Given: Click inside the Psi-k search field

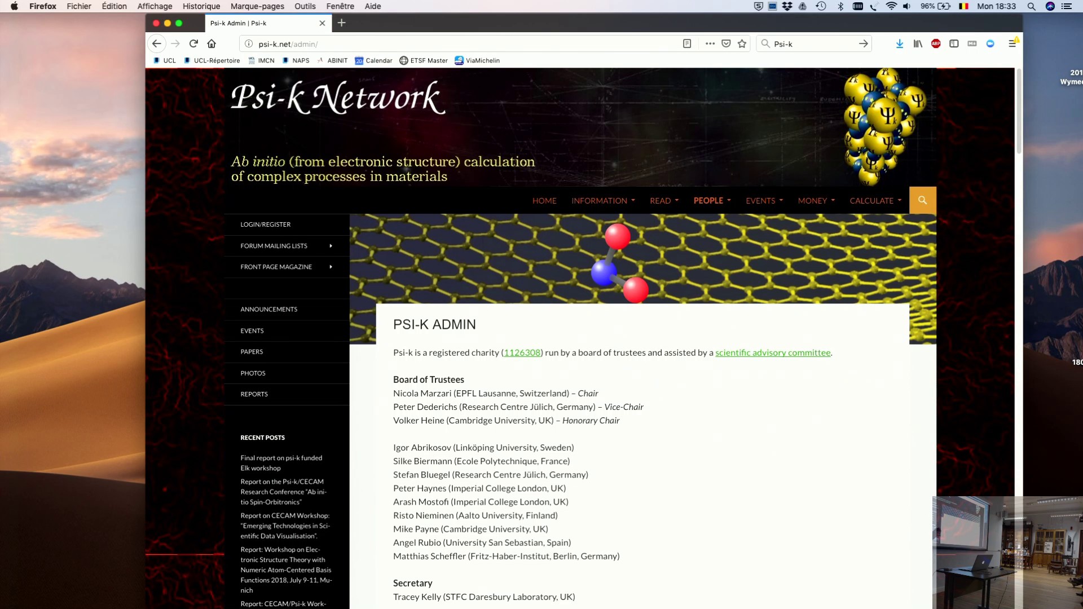Looking at the screenshot, I should (812, 43).
